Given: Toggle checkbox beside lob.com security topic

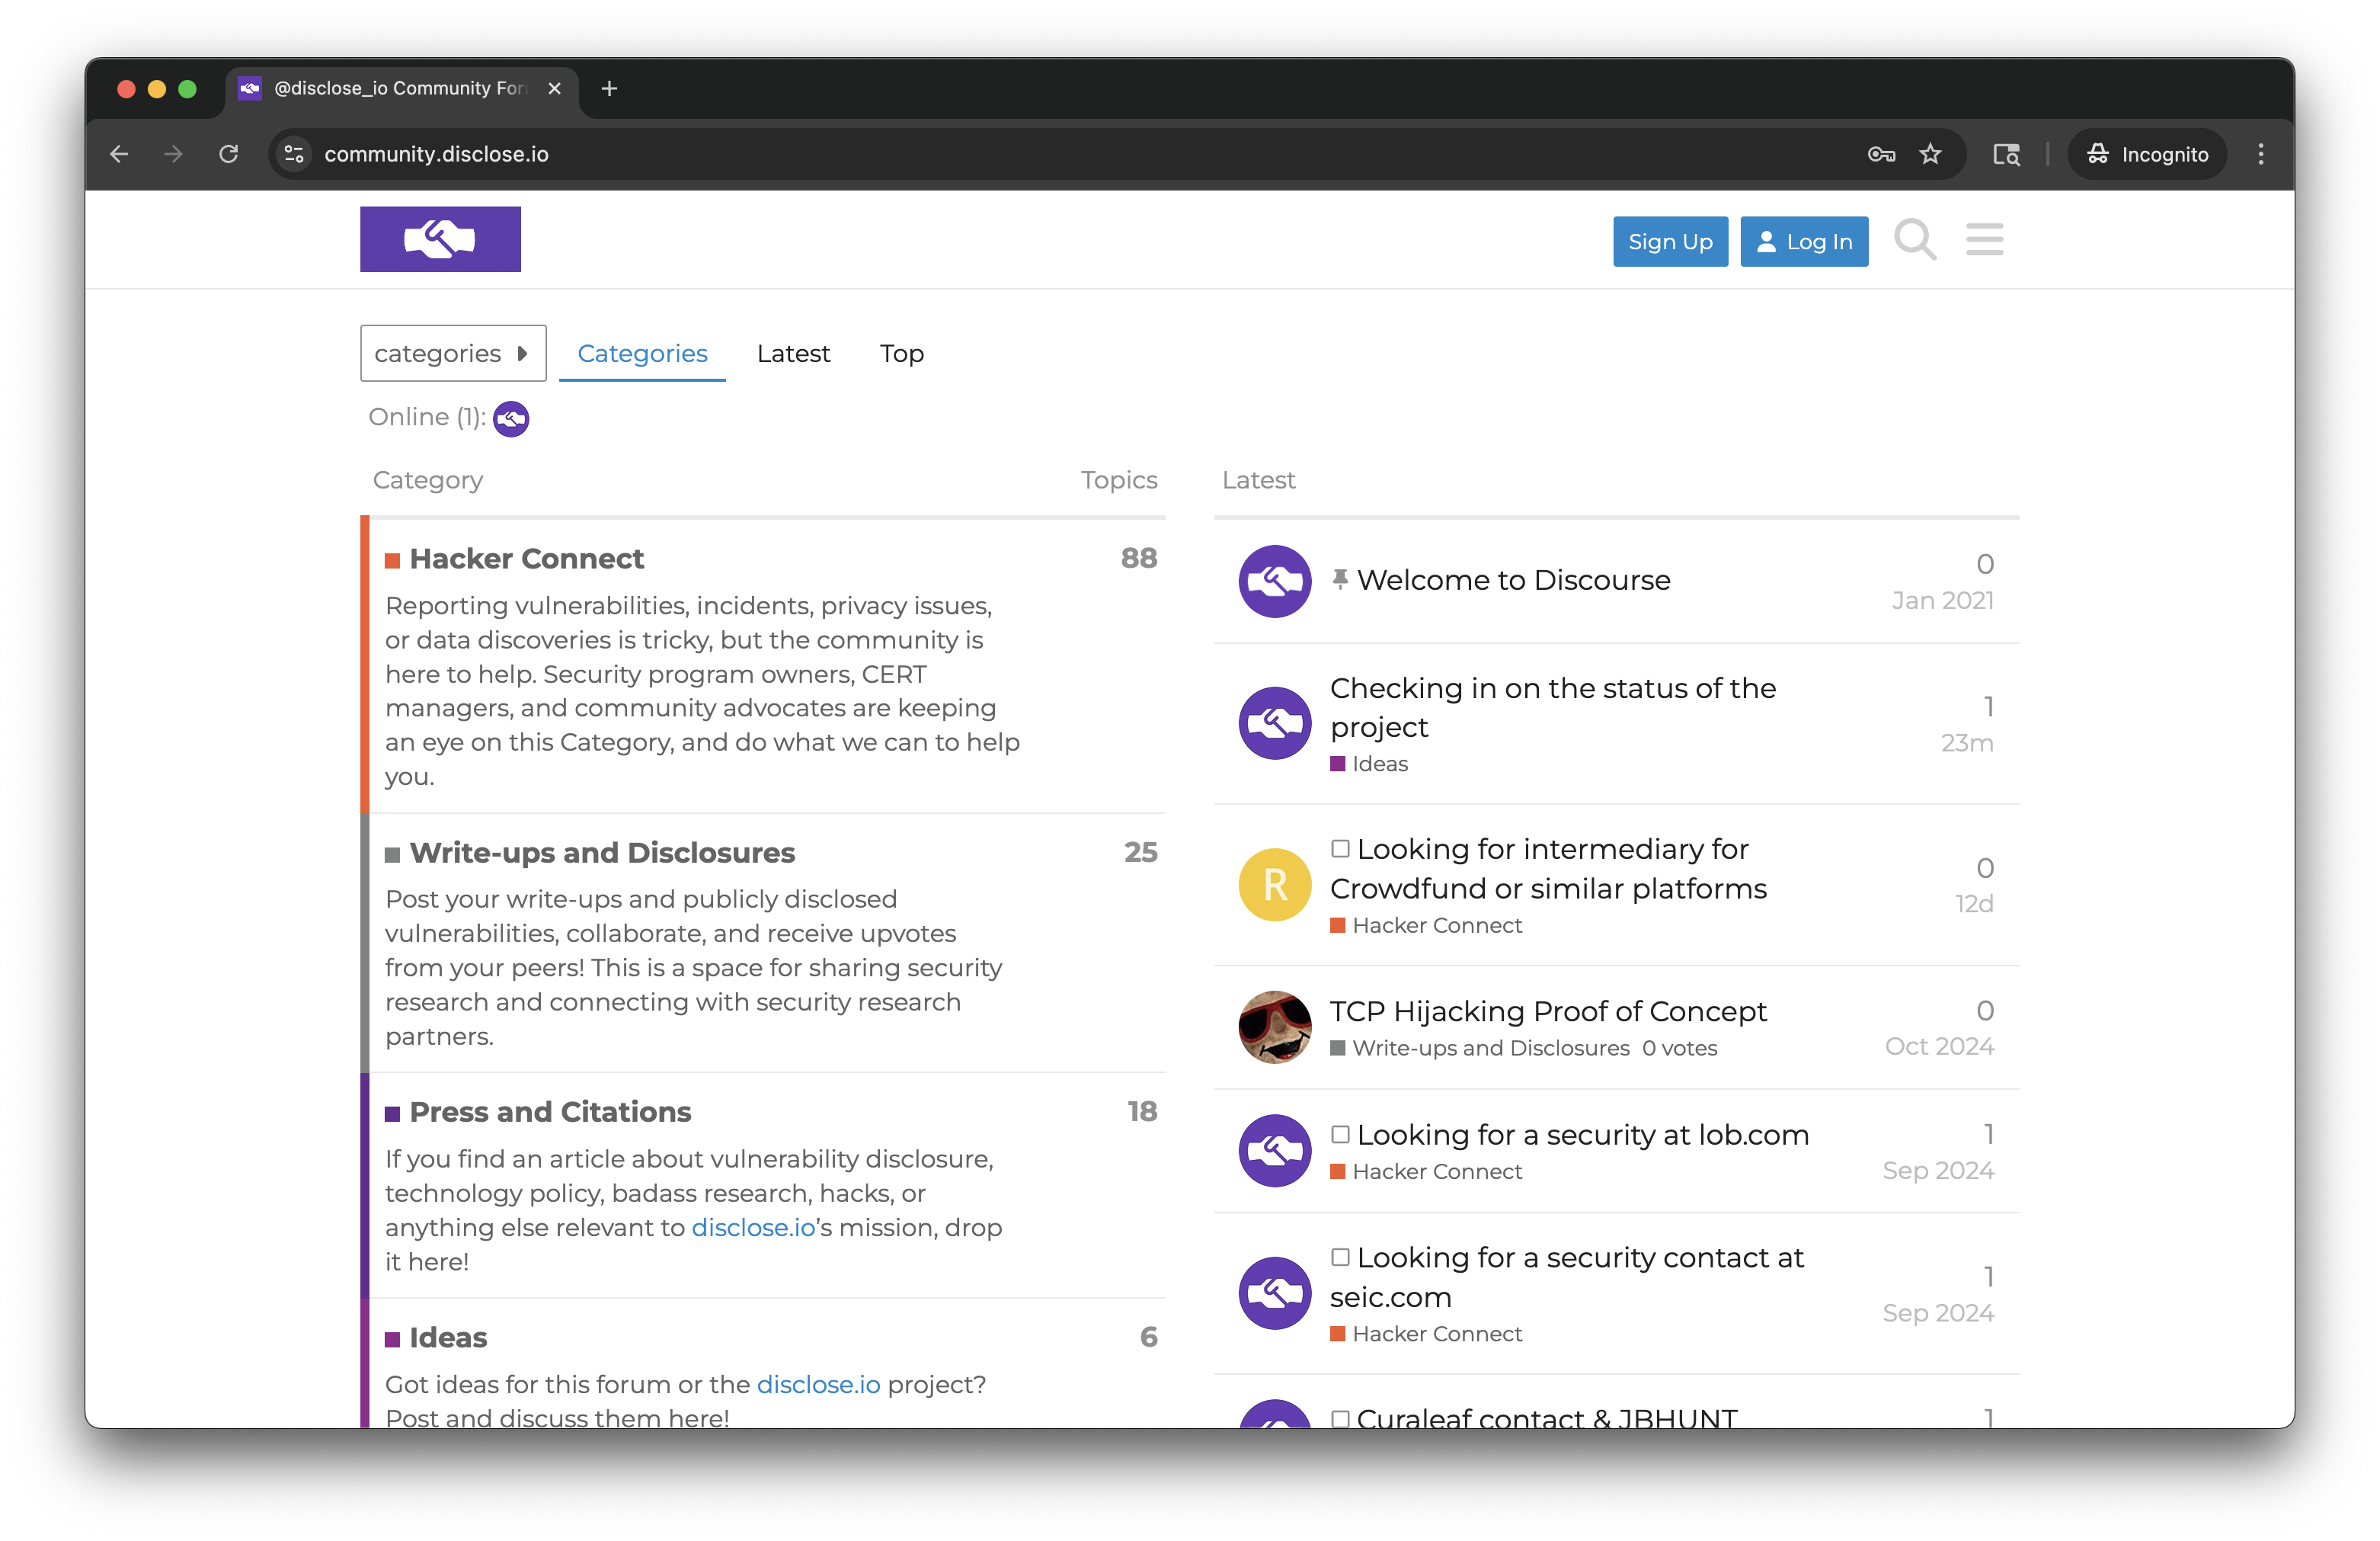Looking at the screenshot, I should tap(1340, 1134).
